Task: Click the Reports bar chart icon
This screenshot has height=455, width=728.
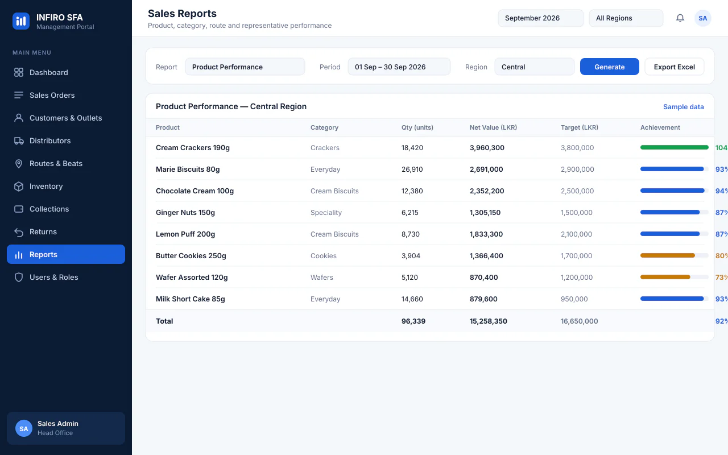Action: tap(19, 254)
